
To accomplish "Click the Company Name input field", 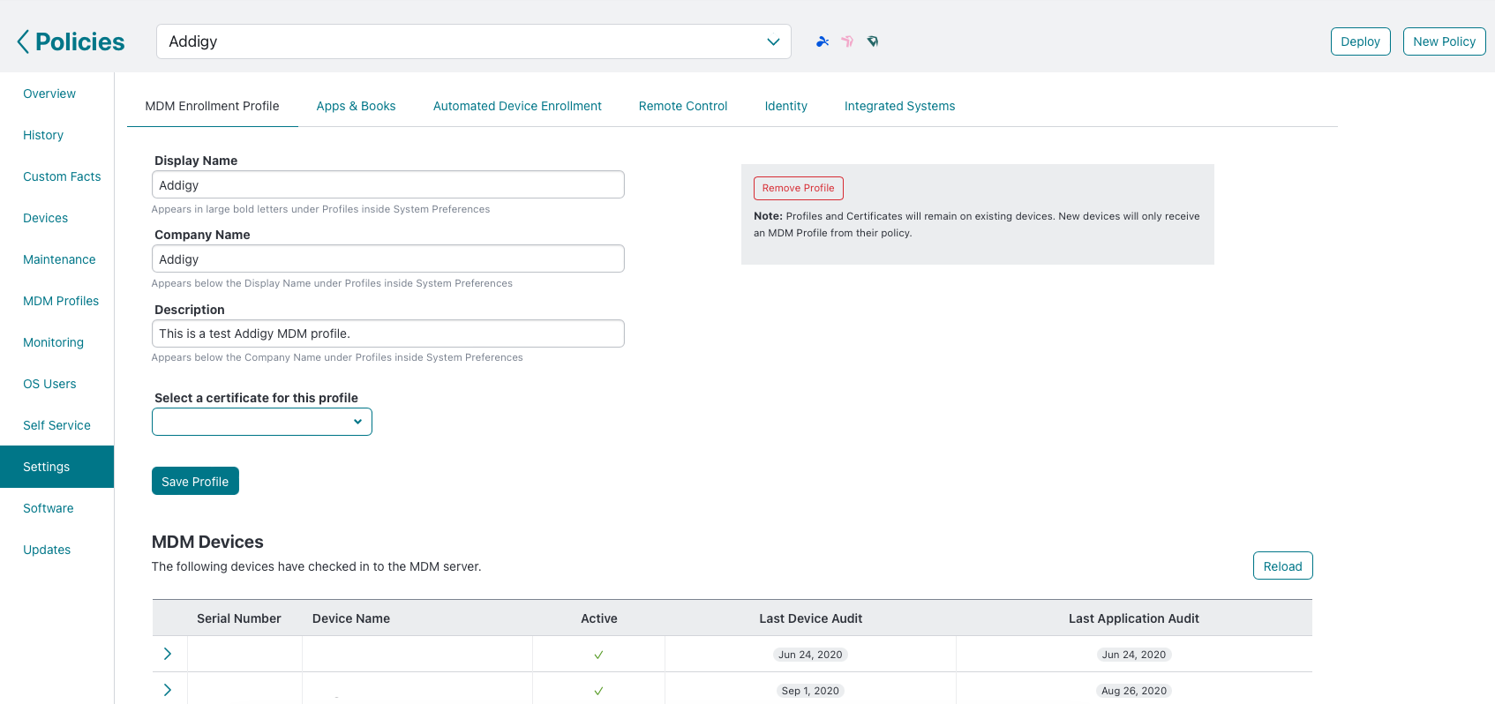I will coord(388,258).
